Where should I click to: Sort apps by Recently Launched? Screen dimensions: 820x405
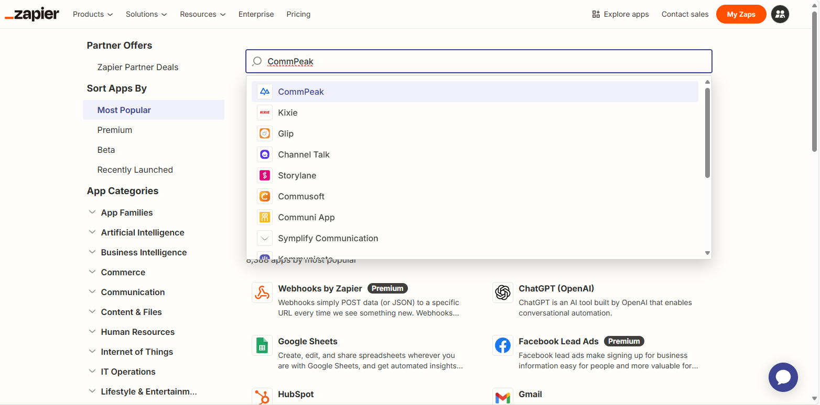tap(135, 170)
